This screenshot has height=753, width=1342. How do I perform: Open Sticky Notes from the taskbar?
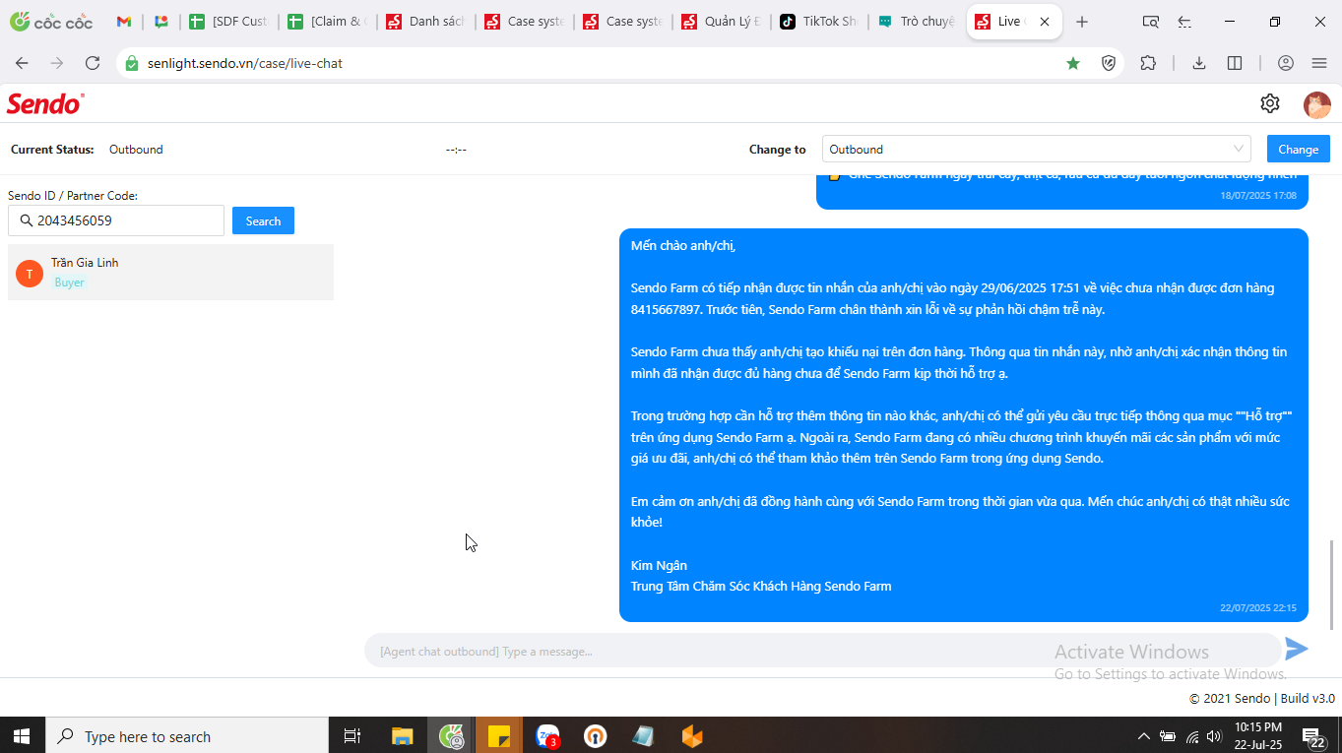tap(498, 736)
